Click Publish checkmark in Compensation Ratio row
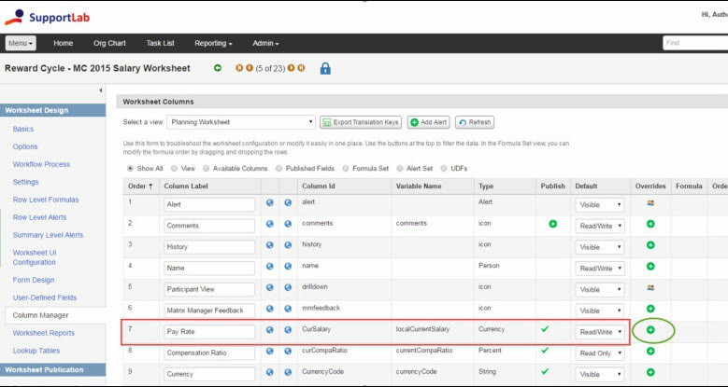Image resolution: width=728 pixels, height=387 pixels. [x=545, y=351]
